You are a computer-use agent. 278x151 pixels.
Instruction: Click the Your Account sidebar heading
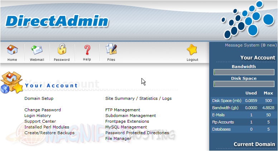[258, 58]
